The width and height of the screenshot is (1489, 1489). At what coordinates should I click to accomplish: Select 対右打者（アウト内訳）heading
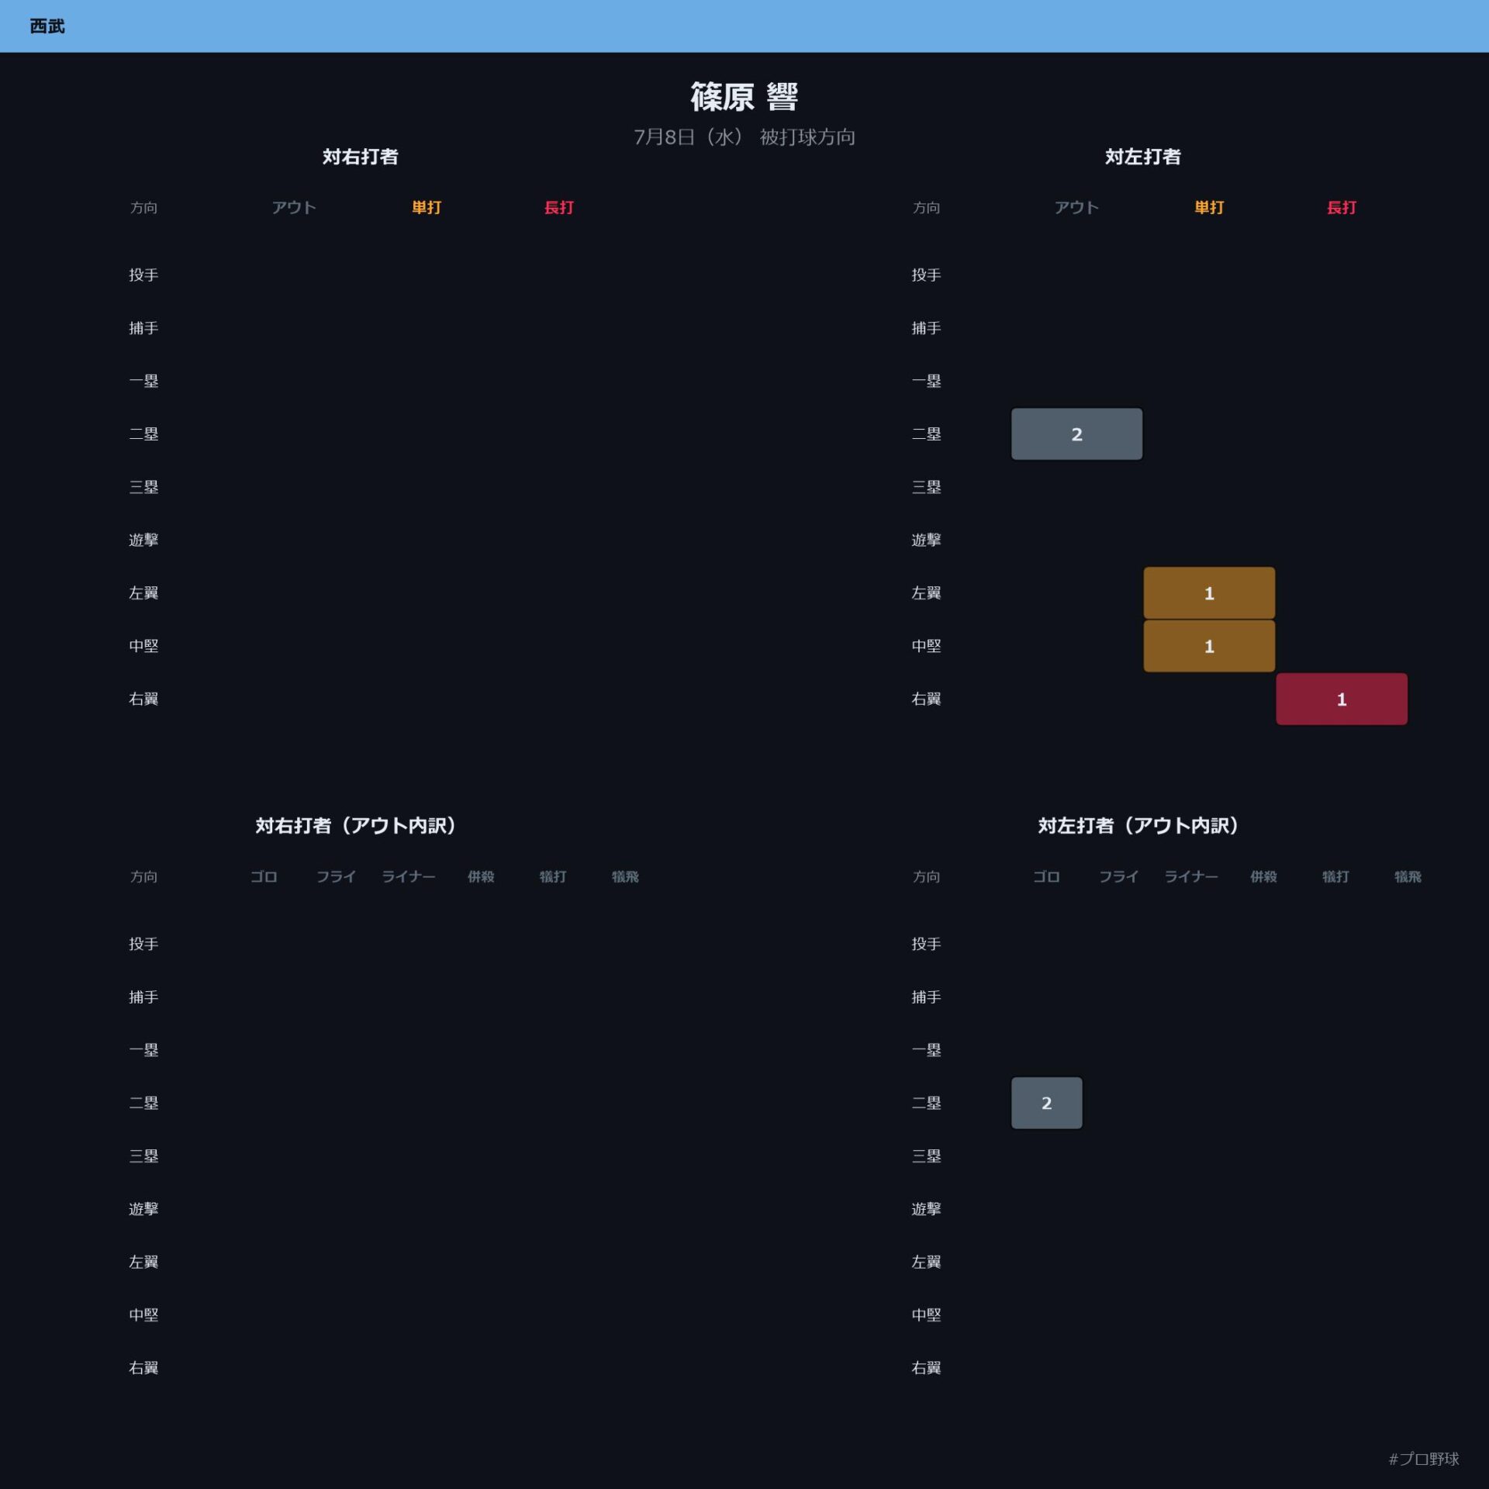coord(356,825)
